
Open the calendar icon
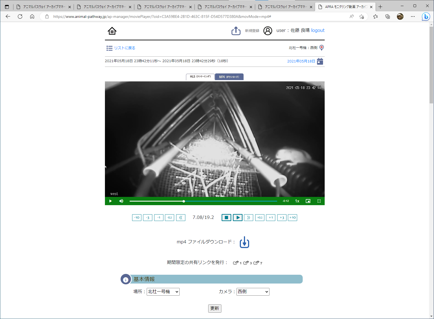tap(320, 61)
